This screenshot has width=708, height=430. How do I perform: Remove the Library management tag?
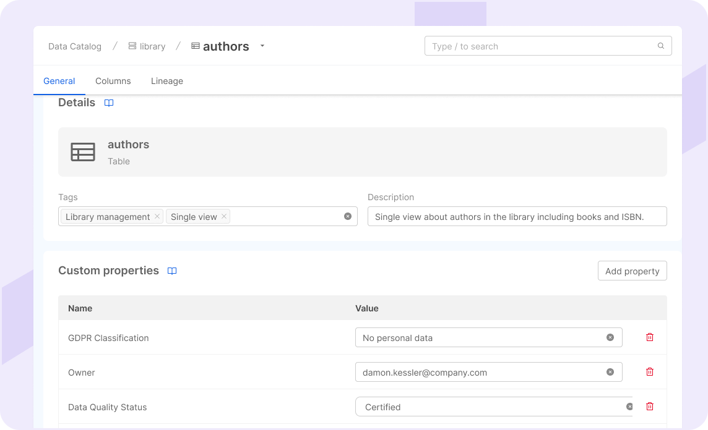[157, 216]
